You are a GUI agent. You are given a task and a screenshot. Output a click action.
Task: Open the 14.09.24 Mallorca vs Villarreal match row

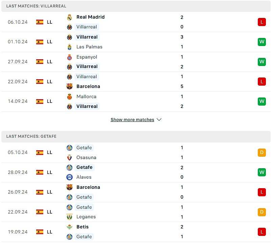pos(135,102)
